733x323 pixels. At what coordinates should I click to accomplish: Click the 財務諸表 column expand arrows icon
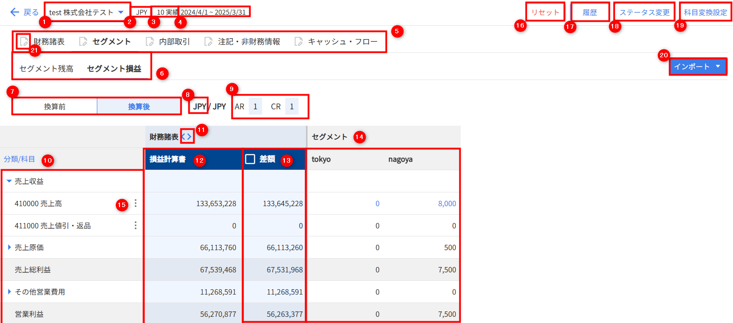(x=187, y=137)
